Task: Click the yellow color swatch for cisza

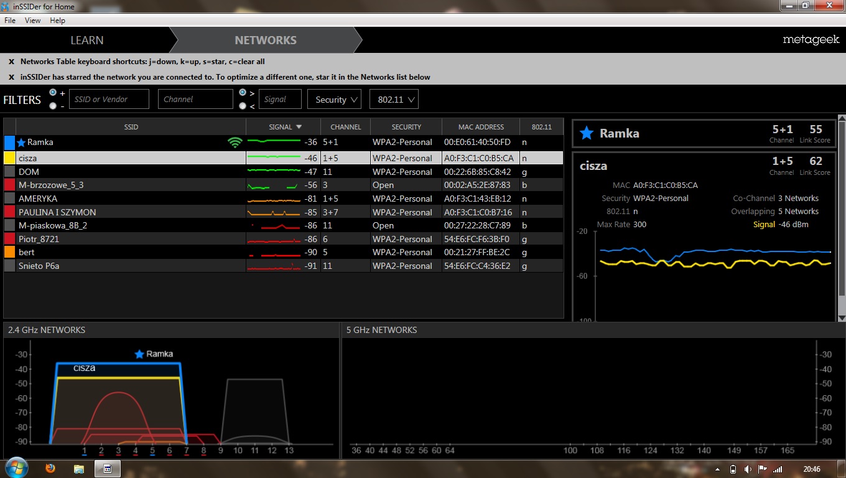Action: 9,158
